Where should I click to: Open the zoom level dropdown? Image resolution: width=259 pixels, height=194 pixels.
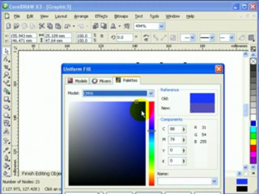click(161, 26)
